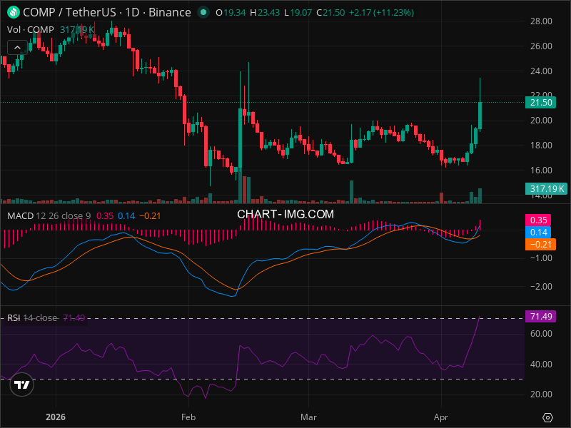The image size is (571, 428).
Task: Click the TradingView logo icon
Action: (22, 384)
